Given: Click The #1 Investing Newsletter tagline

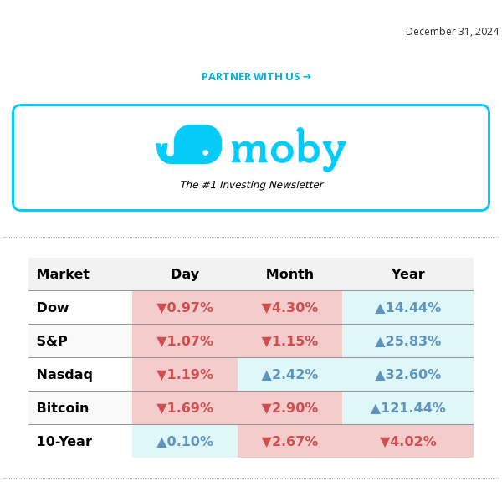Looking at the screenshot, I should tap(251, 185).
